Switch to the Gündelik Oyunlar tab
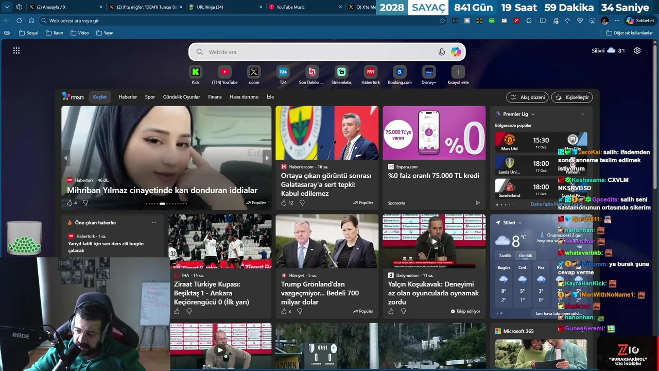The width and height of the screenshot is (659, 371). pyautogui.click(x=181, y=97)
